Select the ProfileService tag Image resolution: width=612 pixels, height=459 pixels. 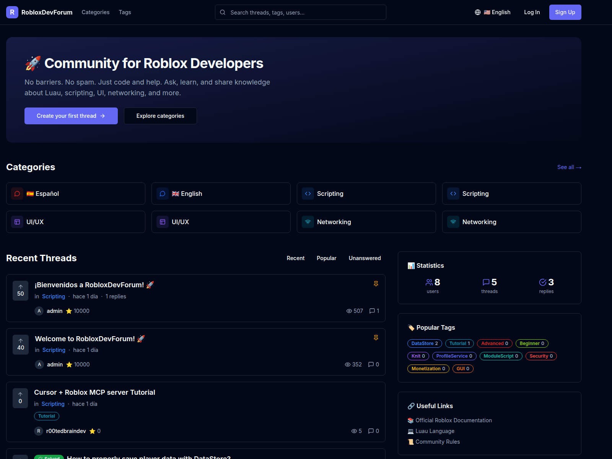(x=454, y=356)
